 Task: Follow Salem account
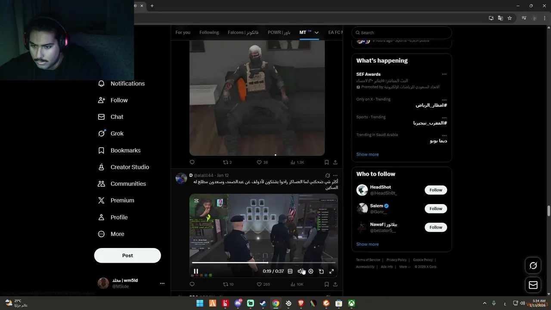(x=436, y=209)
